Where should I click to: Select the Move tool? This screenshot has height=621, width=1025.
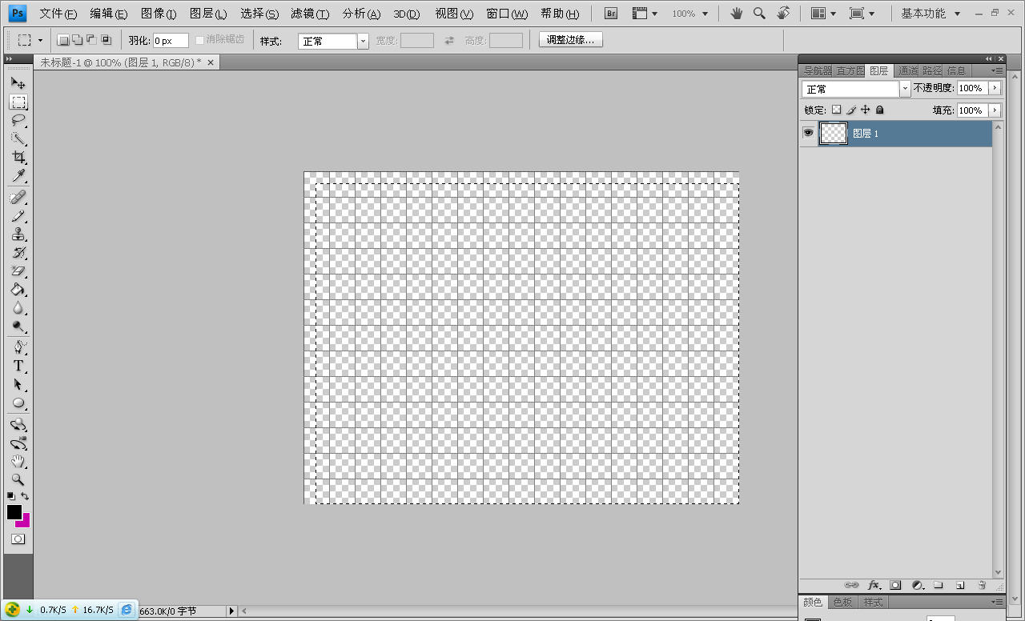18,83
